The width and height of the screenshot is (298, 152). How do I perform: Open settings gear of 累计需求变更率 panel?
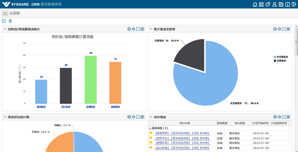click(x=275, y=29)
